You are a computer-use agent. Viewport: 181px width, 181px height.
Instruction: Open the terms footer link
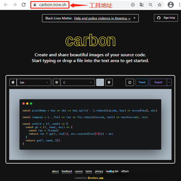(89, 171)
